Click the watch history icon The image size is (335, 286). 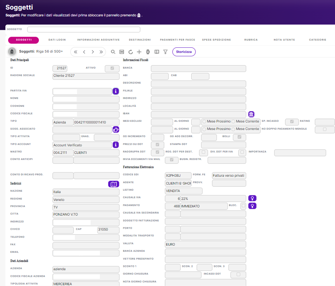coord(148,52)
